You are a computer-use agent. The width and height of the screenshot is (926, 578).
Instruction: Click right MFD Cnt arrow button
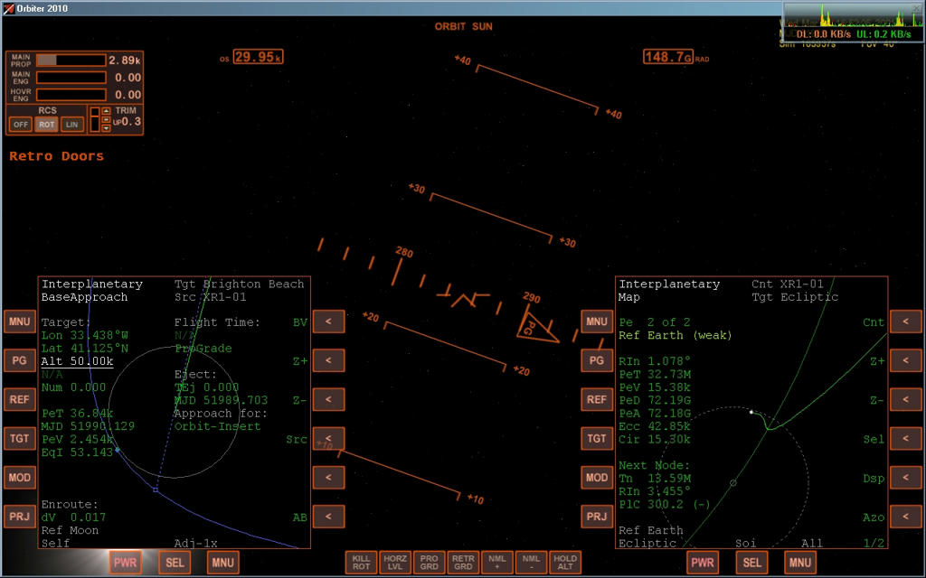(906, 322)
